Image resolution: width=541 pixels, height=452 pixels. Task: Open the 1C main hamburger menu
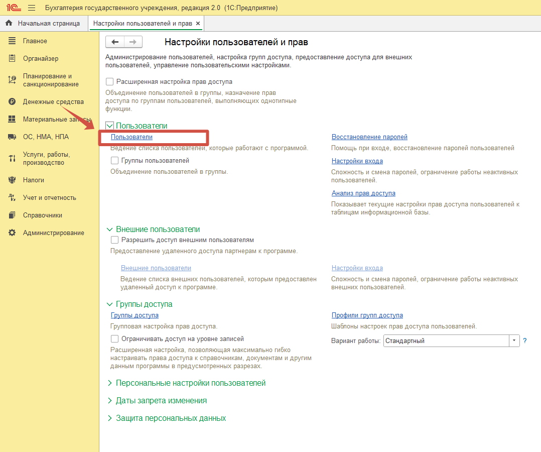pyautogui.click(x=32, y=8)
